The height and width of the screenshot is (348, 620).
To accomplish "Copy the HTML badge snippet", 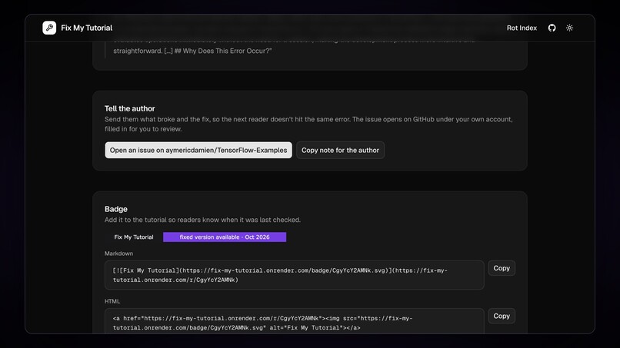I will pos(502,316).
